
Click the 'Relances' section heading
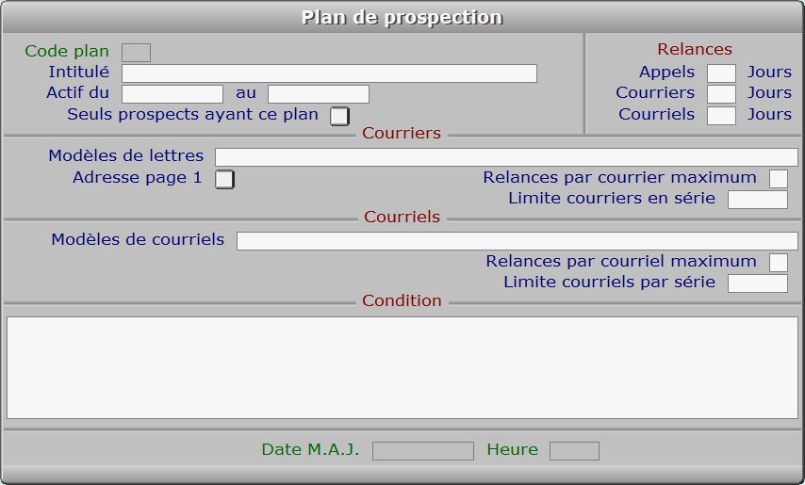tap(695, 50)
